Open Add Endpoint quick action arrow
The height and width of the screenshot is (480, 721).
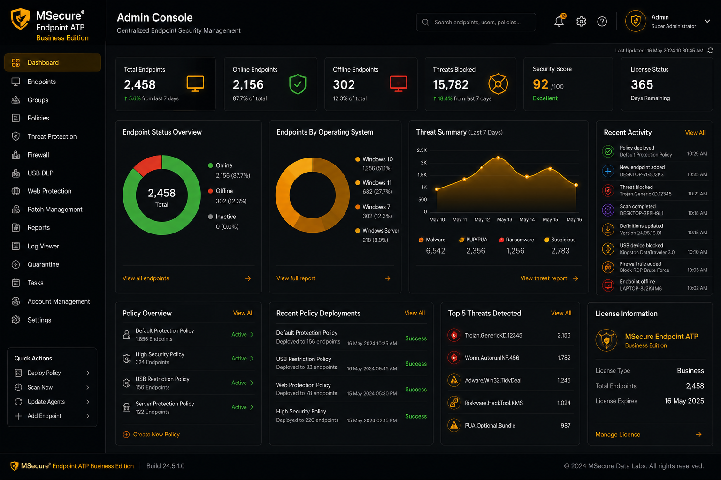[88, 416]
